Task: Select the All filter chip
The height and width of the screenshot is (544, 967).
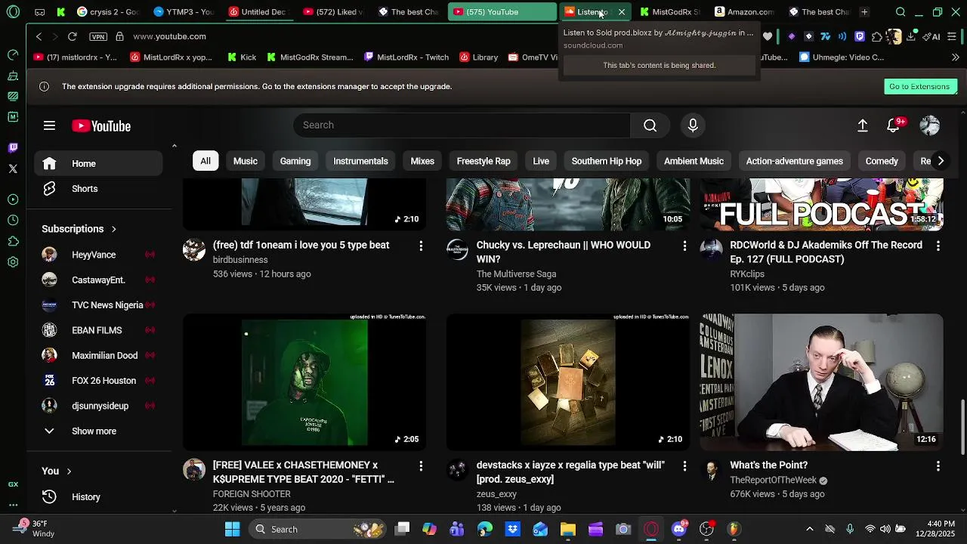Action: 205,161
